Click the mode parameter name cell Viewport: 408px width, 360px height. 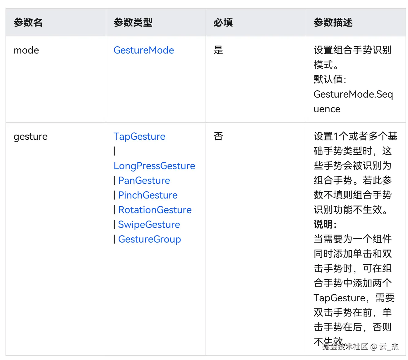click(26, 50)
